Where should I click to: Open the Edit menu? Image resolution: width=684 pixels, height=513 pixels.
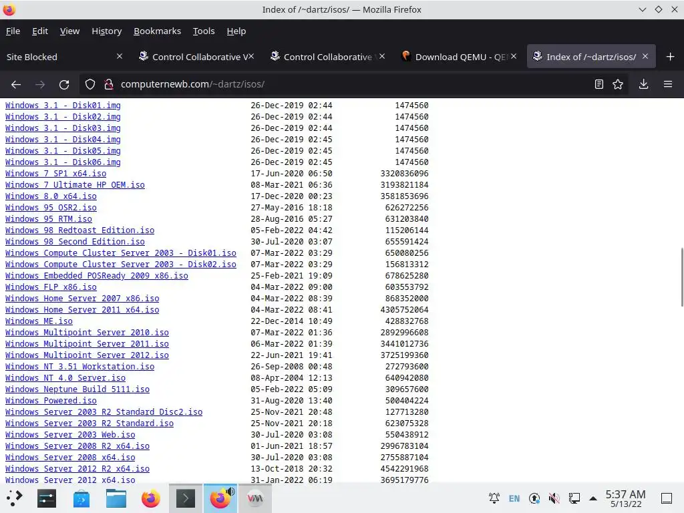pos(39,31)
